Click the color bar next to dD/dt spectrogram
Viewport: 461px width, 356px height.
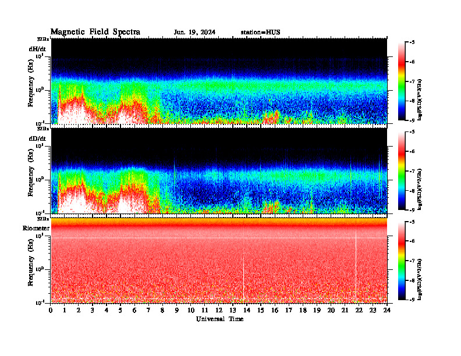tap(401, 171)
